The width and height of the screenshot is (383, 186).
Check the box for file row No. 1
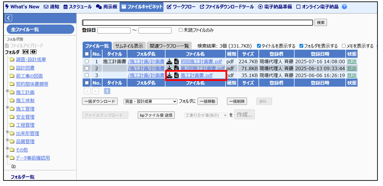(87, 61)
